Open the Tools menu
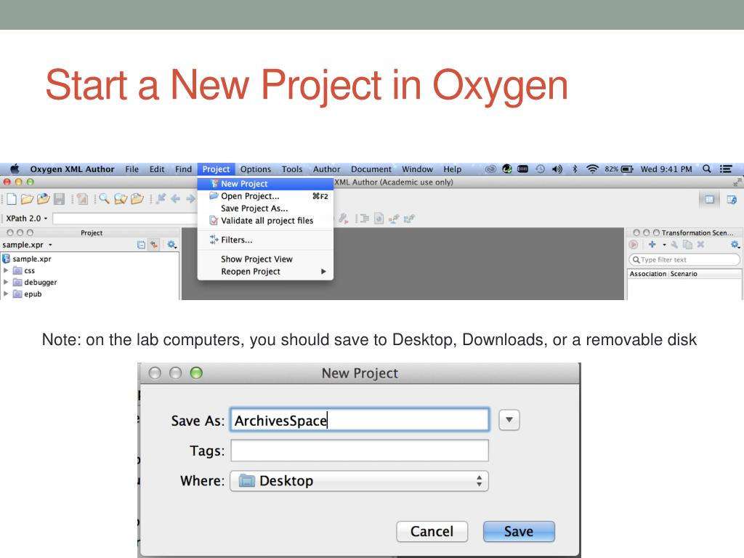Screen dimensions: 744x558 [292, 169]
